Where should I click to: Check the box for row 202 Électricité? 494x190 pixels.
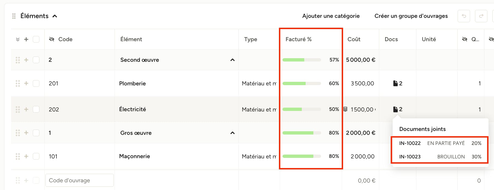(36, 109)
